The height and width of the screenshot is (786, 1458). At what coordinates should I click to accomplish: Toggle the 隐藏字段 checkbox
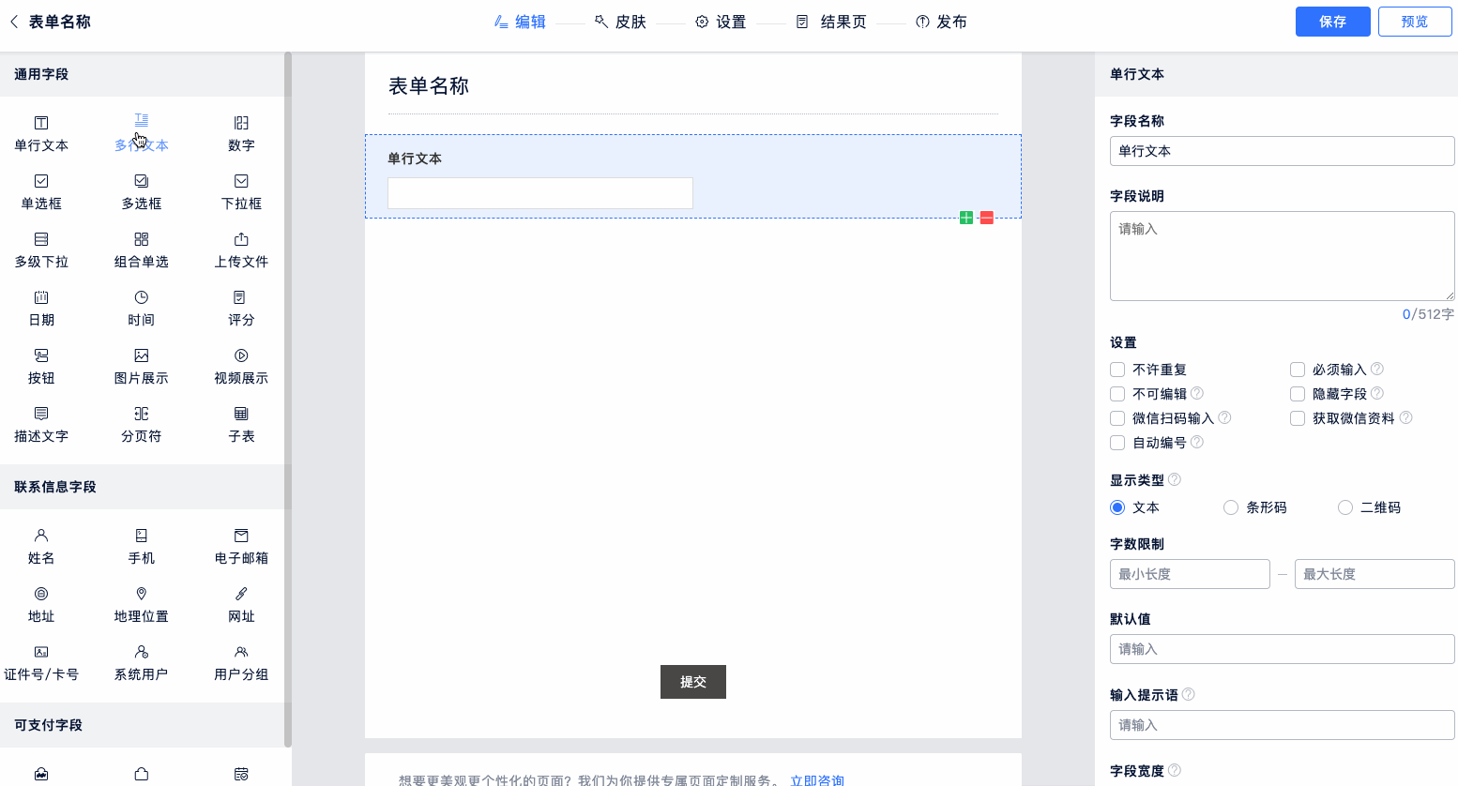(x=1298, y=394)
